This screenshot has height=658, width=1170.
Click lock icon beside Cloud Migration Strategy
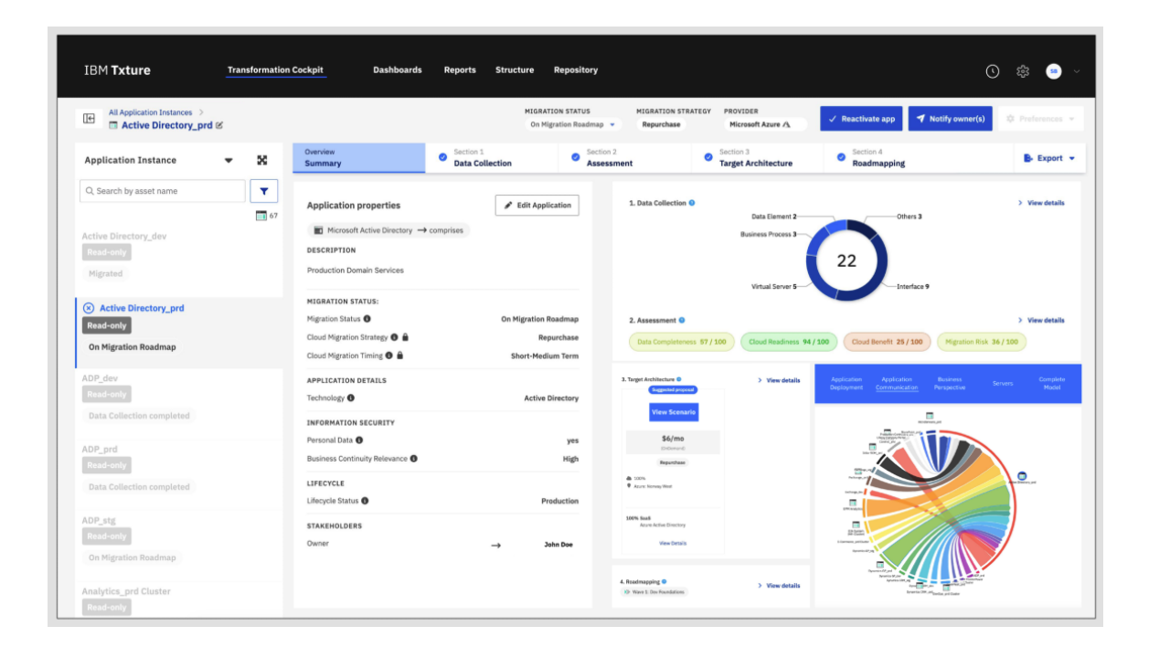(x=406, y=337)
